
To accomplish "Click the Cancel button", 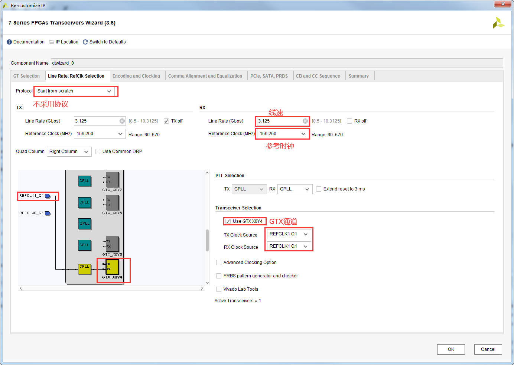I will pos(488,349).
